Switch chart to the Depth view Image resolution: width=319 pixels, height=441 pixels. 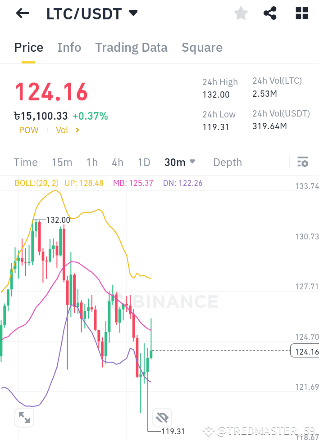coord(227,162)
